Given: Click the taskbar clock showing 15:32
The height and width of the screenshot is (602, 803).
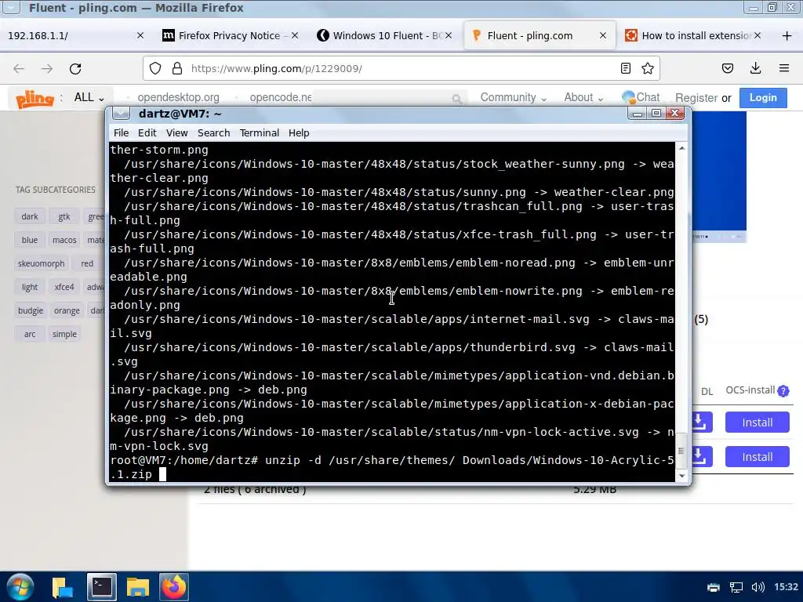Looking at the screenshot, I should point(786,586).
